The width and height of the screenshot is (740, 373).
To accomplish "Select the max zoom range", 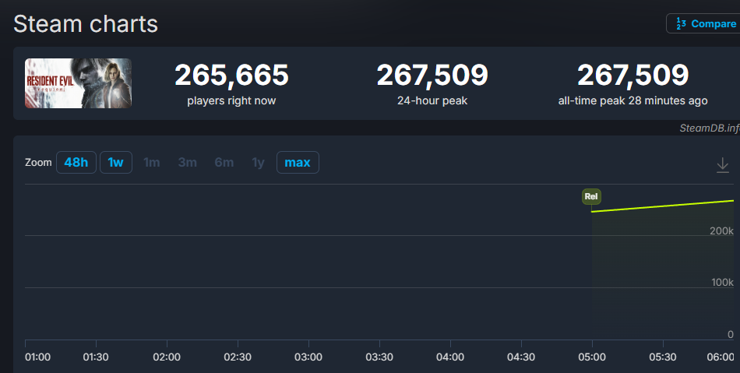I will [298, 162].
